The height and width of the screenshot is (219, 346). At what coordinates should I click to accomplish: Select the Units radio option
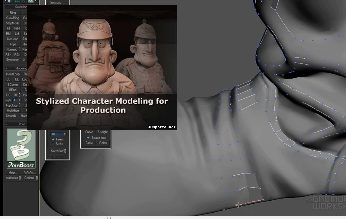(x=53, y=143)
